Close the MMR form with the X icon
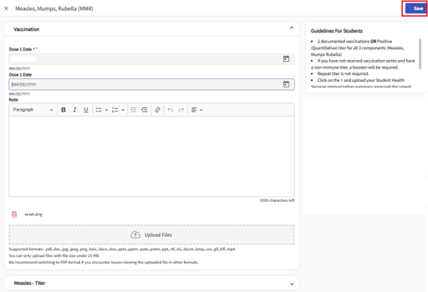The height and width of the screenshot is (292, 428). pyautogui.click(x=7, y=9)
